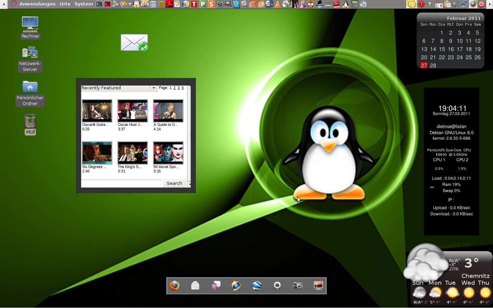Open the mail envelope desktop icon
This screenshot has height=308, width=493.
[134, 42]
